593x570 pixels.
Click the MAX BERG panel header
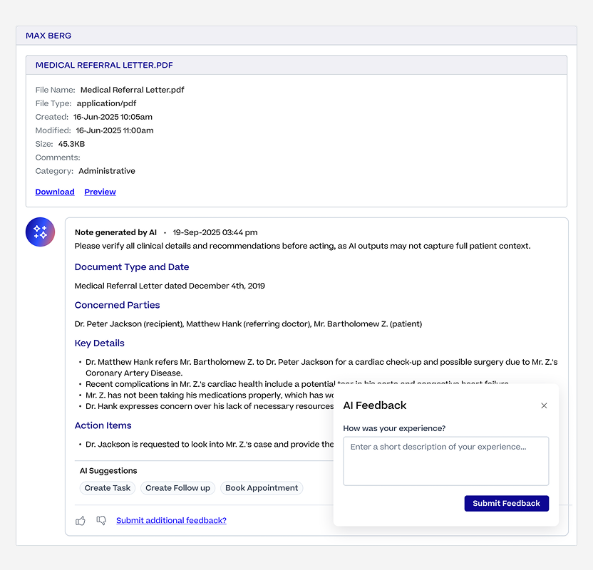(x=296, y=36)
